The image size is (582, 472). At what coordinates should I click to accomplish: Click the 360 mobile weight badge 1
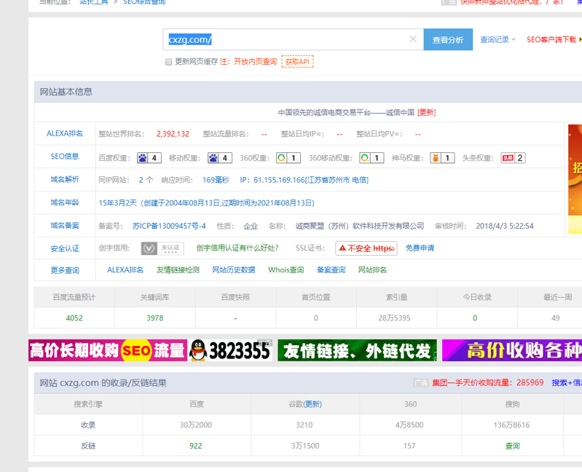pyautogui.click(x=371, y=158)
